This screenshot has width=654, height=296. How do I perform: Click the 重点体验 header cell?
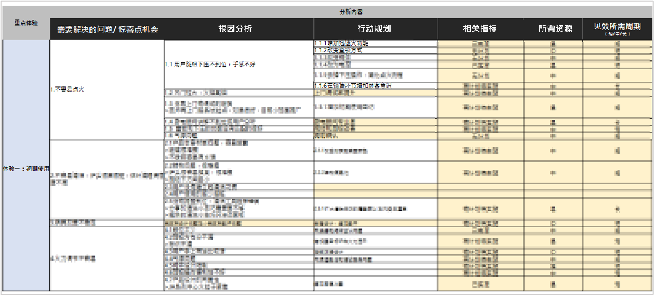(x=26, y=22)
